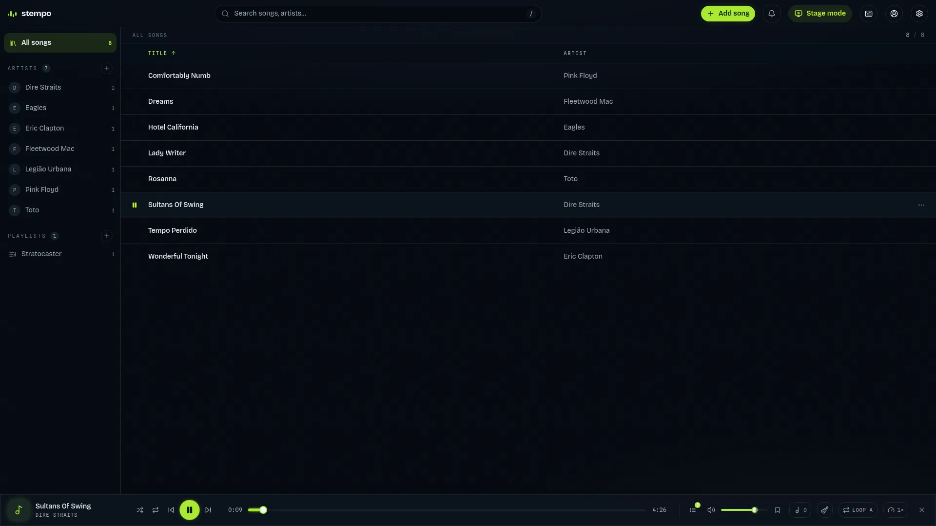The image size is (936, 526).
Task: Open the settings gear
Action: (919, 14)
